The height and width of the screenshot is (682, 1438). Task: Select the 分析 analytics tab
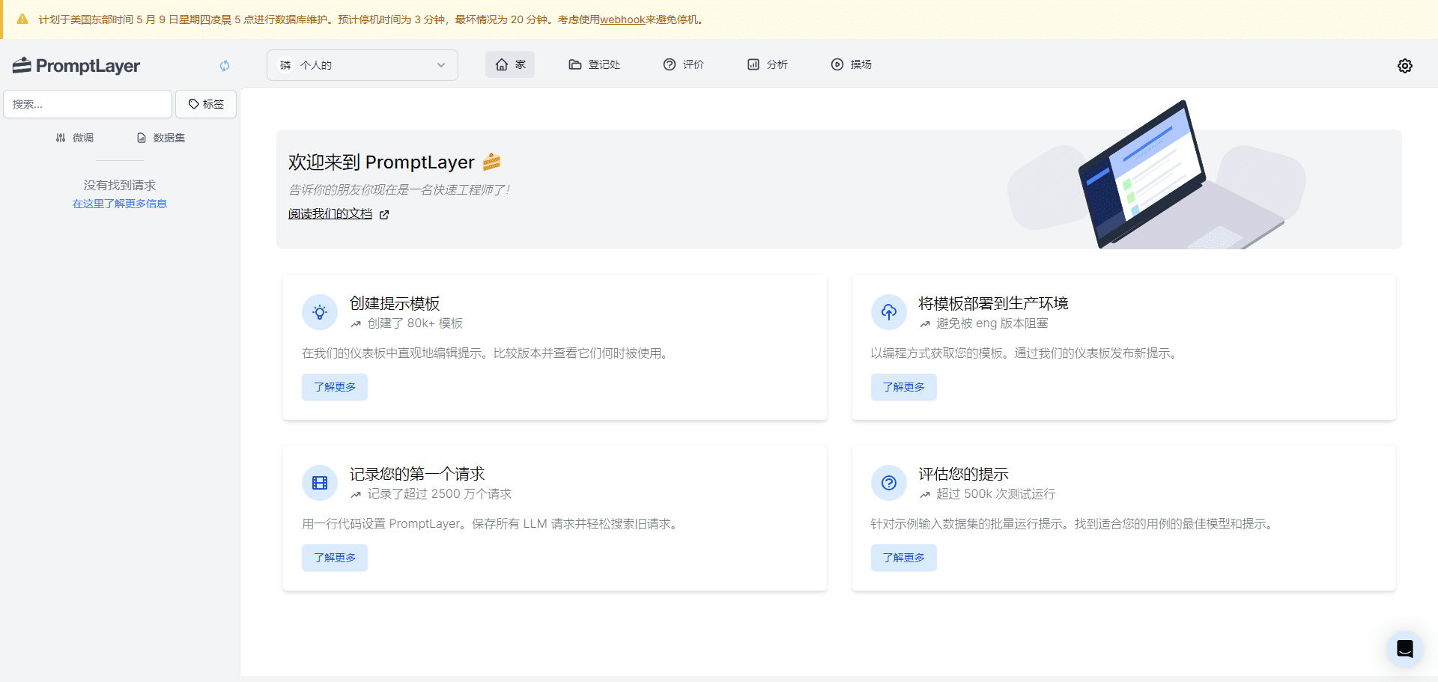click(768, 64)
